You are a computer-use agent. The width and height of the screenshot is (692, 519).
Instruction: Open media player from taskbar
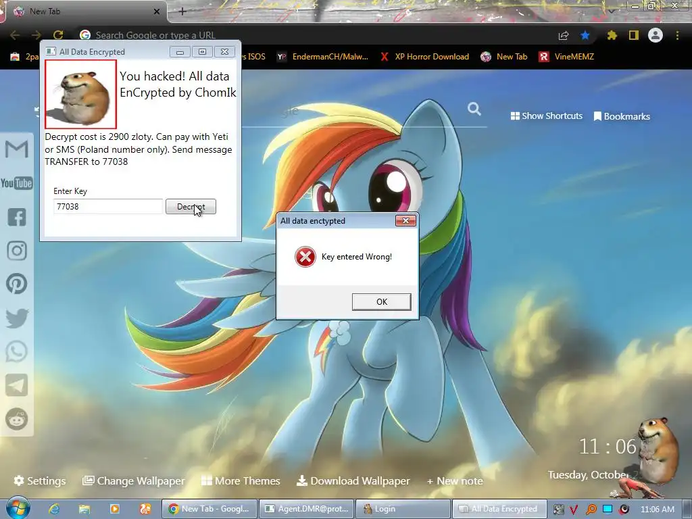click(115, 509)
